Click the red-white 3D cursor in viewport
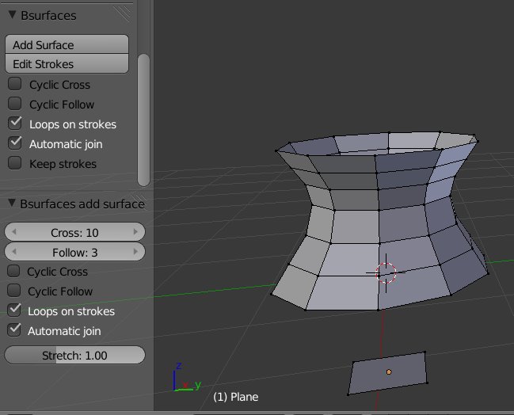The height and width of the screenshot is (415, 514). click(x=386, y=272)
